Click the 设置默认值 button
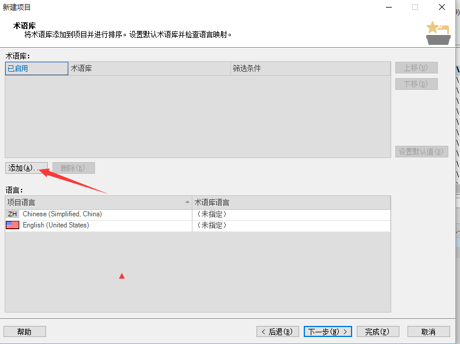Viewport: 460px width, 344px height. click(x=421, y=152)
